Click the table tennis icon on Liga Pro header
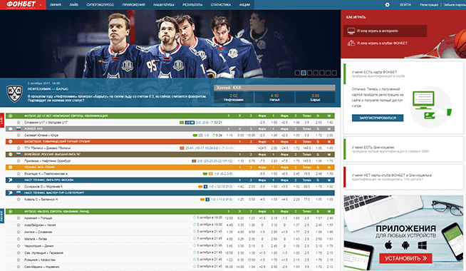Viewport: 466px width, 271px height. coord(11,180)
